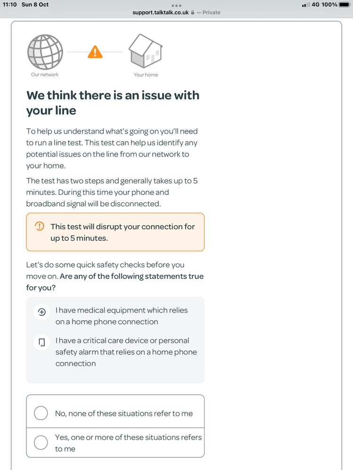Click the orange exclamation circle in alert
Viewport: 353px width, 470px height.
pyautogui.click(x=40, y=226)
